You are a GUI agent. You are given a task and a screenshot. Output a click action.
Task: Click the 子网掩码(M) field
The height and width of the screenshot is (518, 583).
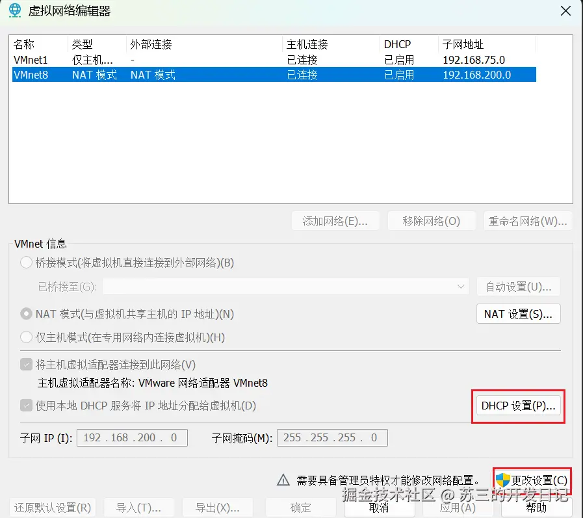(x=332, y=437)
